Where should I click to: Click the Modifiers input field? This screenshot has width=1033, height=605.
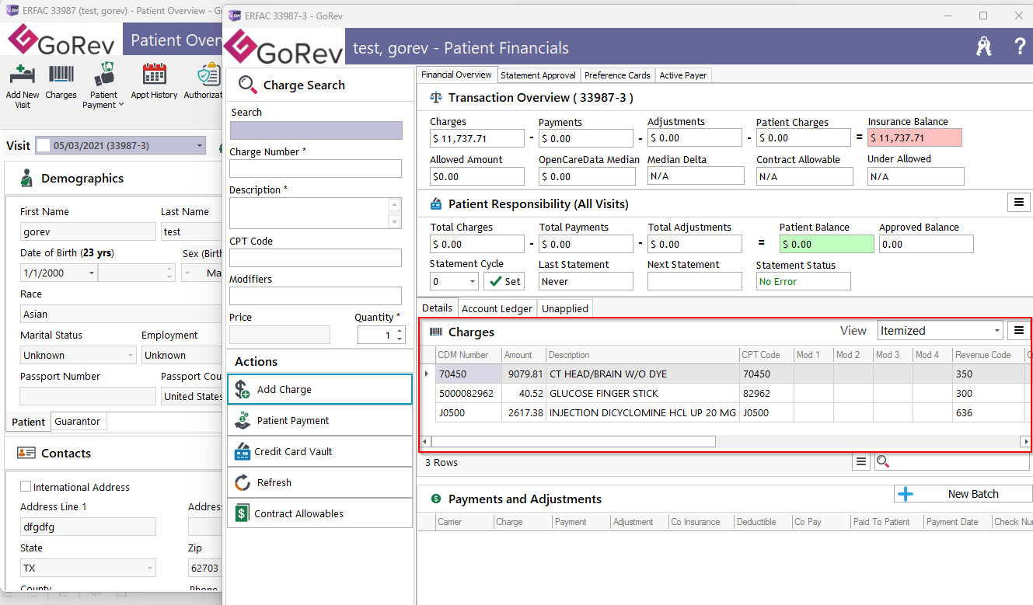(x=316, y=296)
